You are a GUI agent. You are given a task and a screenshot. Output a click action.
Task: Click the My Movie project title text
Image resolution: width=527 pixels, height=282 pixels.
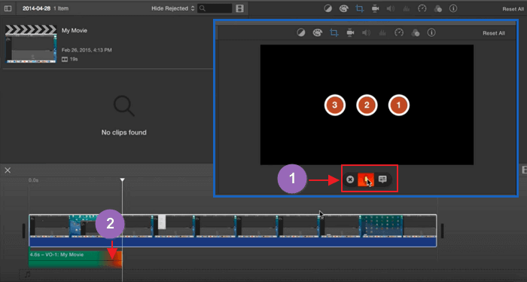(x=75, y=30)
